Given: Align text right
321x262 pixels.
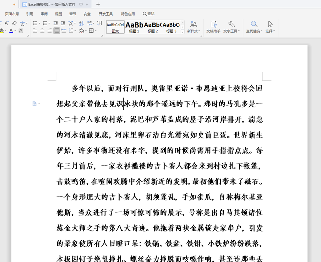Looking at the screenshot, I should [50, 31].
